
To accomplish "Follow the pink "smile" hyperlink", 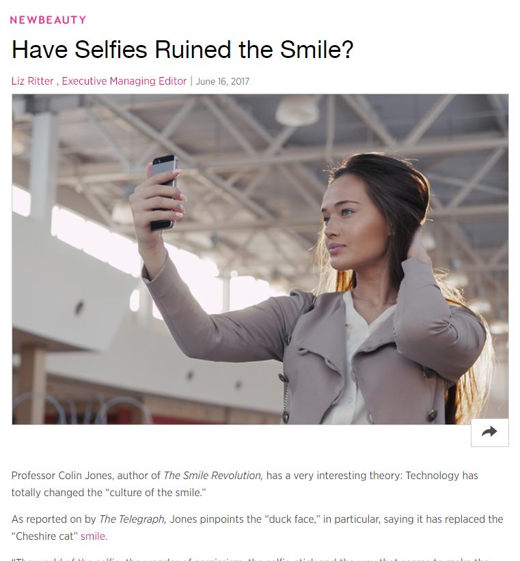I will coord(93,536).
